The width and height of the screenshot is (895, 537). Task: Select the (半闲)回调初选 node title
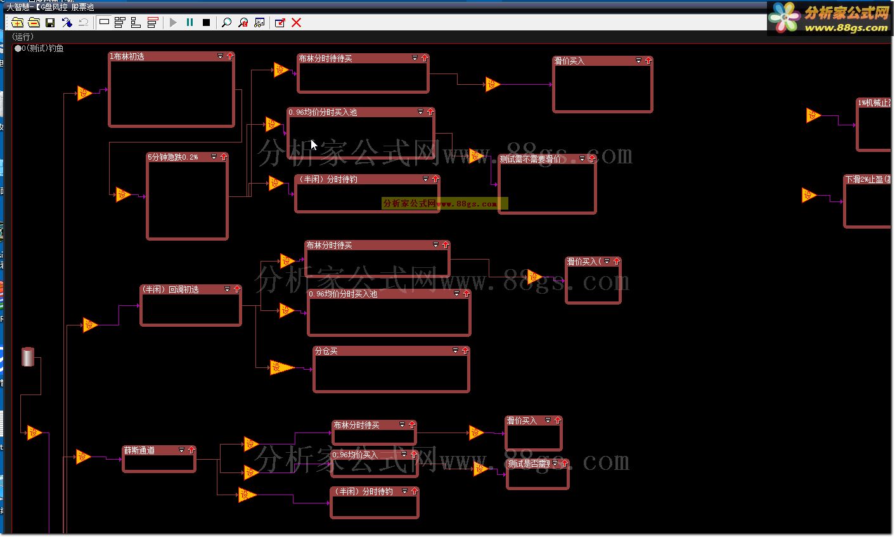coord(170,289)
